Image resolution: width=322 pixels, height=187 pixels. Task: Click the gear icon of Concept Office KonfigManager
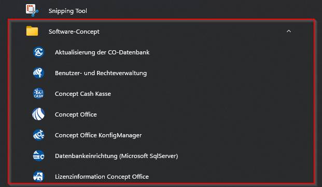[x=38, y=135]
